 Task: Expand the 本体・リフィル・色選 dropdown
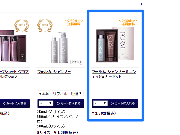click(60, 94)
